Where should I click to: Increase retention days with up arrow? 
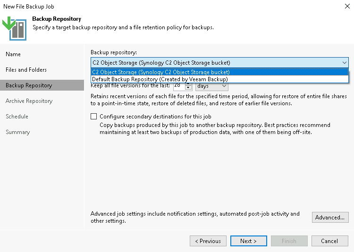[188, 84]
